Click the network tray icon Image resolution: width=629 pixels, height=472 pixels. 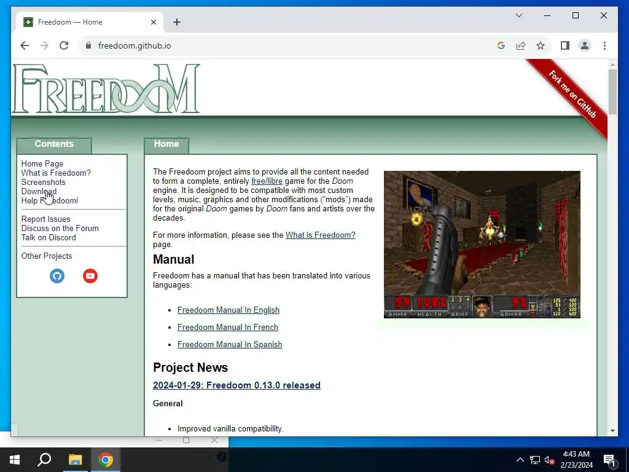535,460
